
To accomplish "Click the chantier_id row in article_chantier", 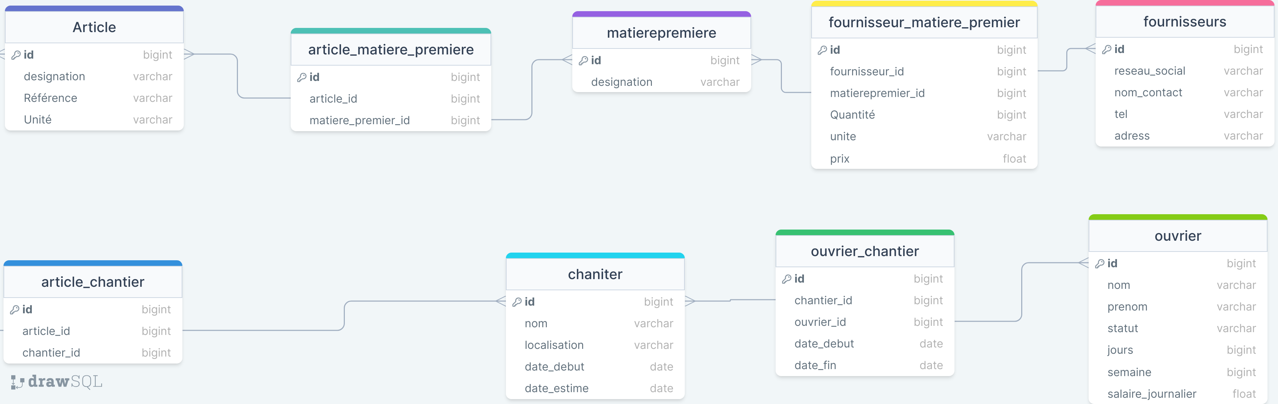I will (x=93, y=352).
